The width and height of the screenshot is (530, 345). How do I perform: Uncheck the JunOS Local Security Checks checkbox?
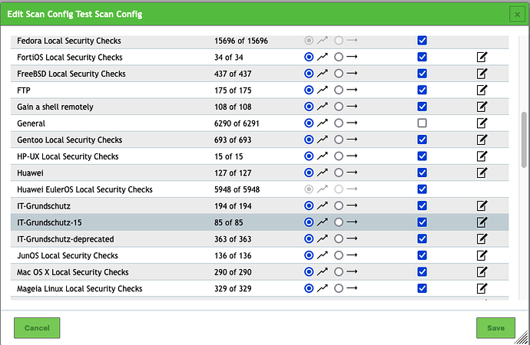pyautogui.click(x=422, y=255)
